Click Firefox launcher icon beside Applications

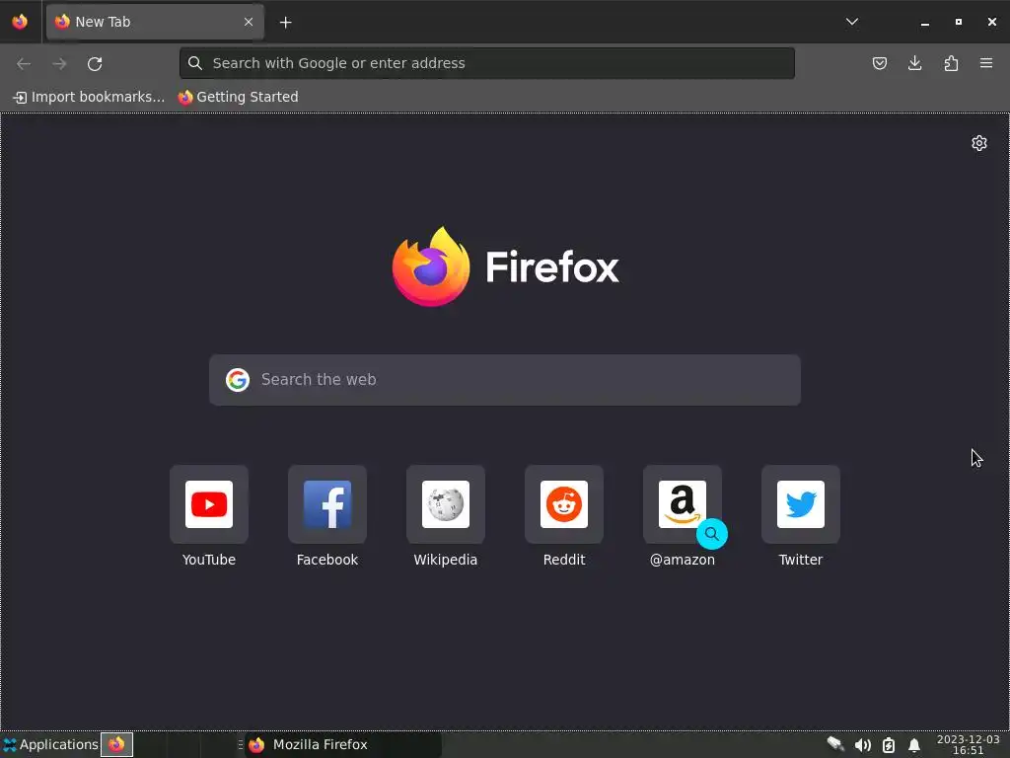116,744
